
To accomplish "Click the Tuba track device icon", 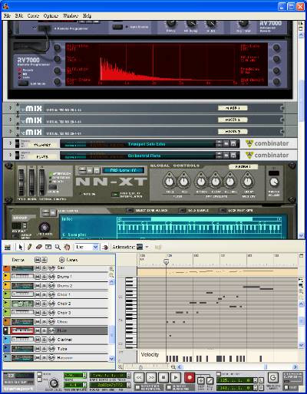I will tap(22, 349).
